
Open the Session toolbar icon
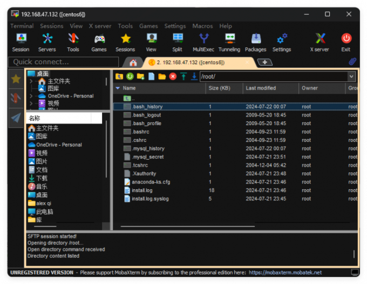click(21, 43)
